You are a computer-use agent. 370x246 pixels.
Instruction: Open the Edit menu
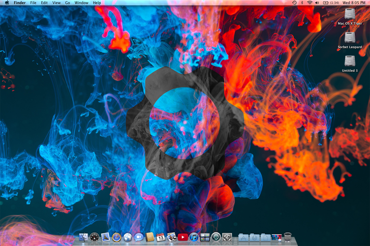[44, 3]
